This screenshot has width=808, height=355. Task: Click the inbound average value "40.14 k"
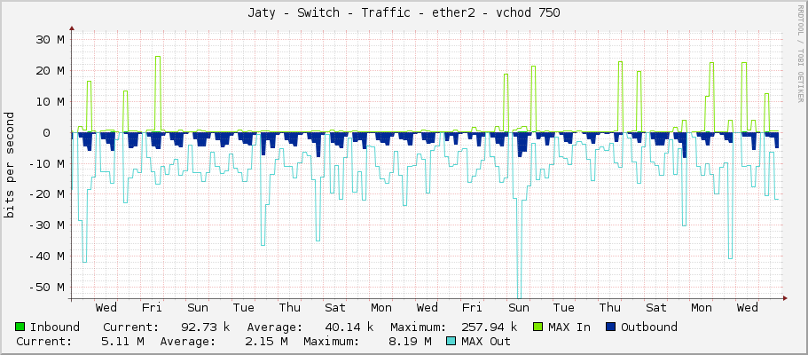pos(349,327)
